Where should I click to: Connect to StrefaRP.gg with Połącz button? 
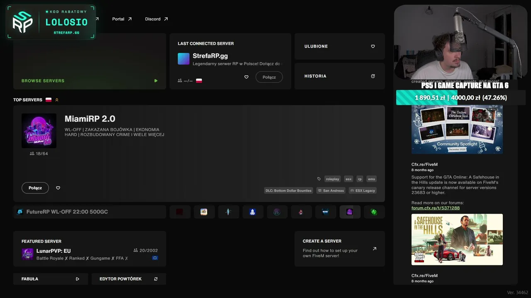[x=269, y=77]
